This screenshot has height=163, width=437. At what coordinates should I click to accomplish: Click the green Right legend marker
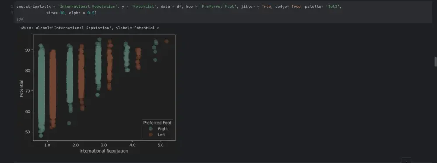pos(150,129)
